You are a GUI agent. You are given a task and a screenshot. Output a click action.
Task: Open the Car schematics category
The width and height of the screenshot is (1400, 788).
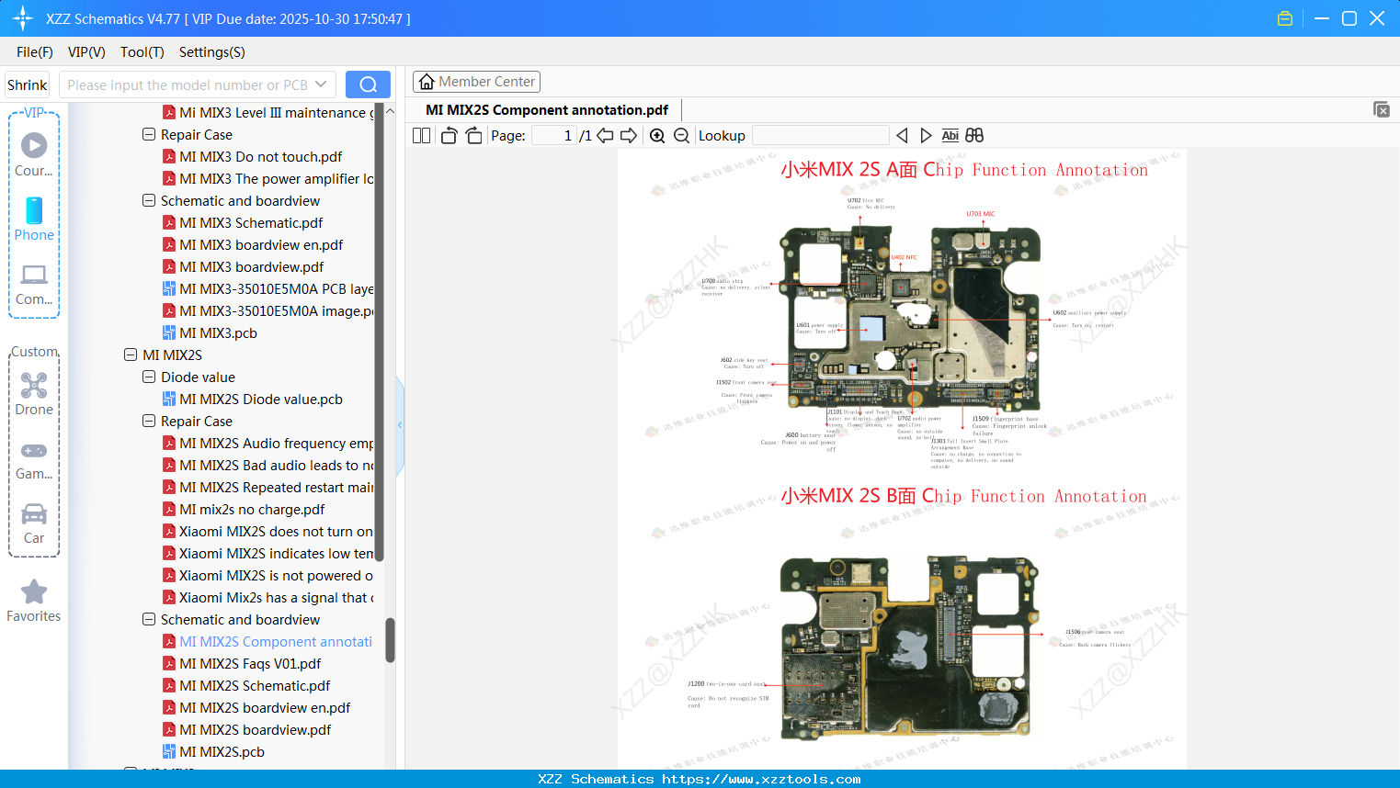coord(33,517)
